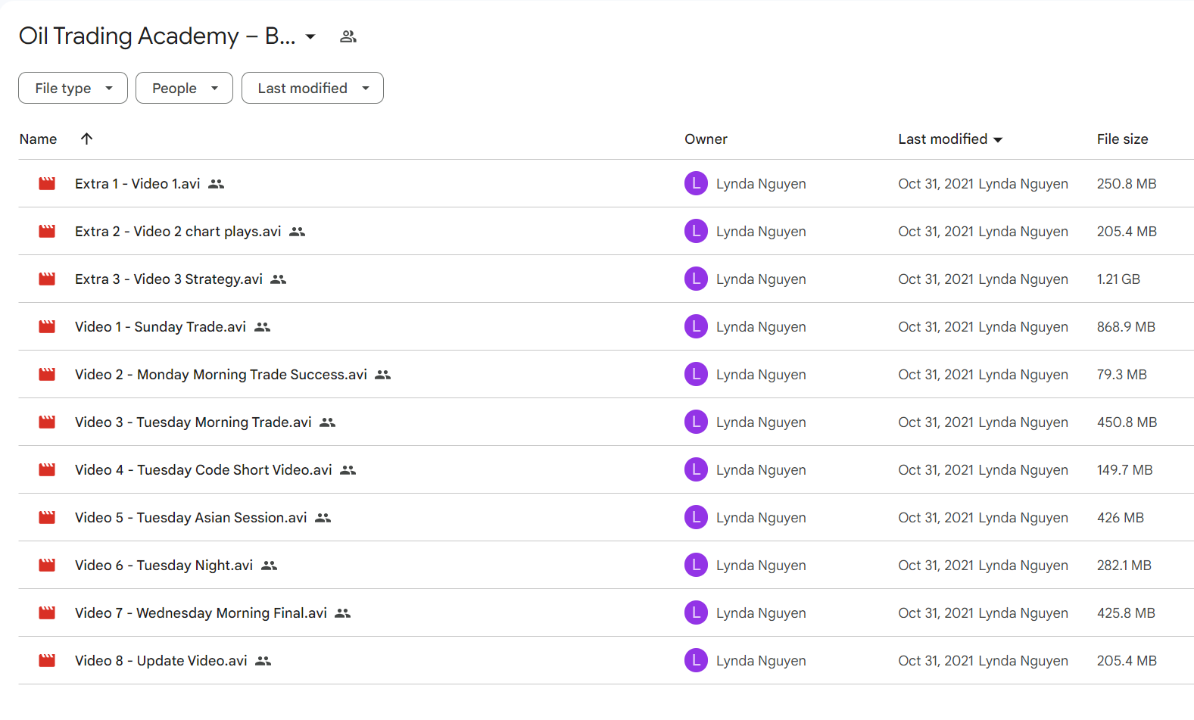
Task: Click video file icon for Extra 1 - Video 1.avi
Action: click(x=47, y=183)
